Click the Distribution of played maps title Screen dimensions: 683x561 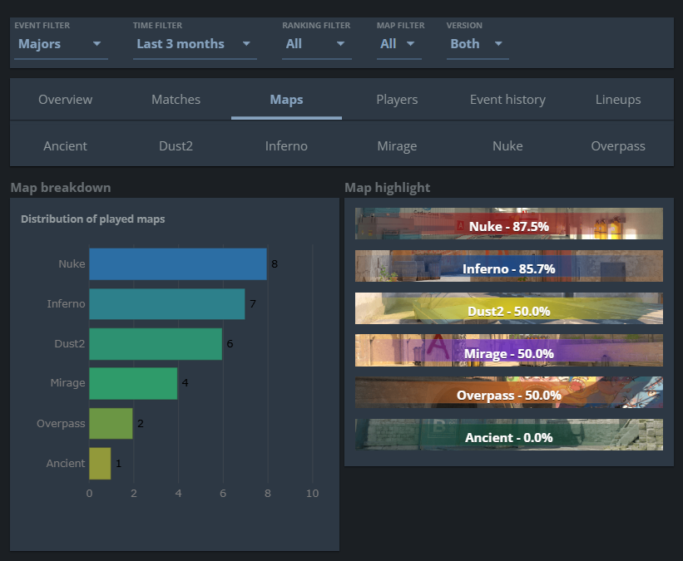tap(93, 219)
